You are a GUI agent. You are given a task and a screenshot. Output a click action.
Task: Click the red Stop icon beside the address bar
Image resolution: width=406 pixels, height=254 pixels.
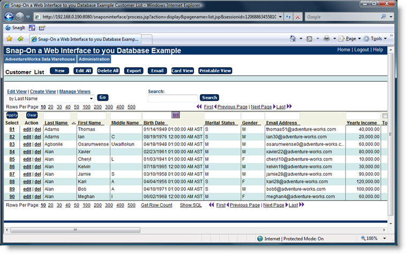[298, 17]
